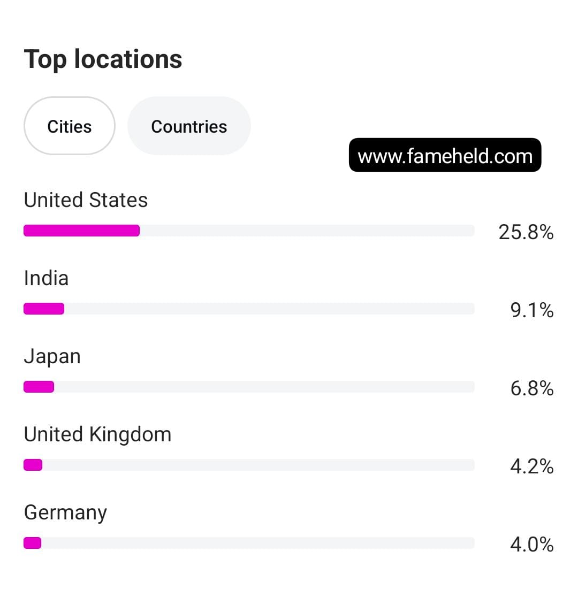The image size is (578, 605).
Task: Switch to the Cities tab
Action: pos(70,126)
